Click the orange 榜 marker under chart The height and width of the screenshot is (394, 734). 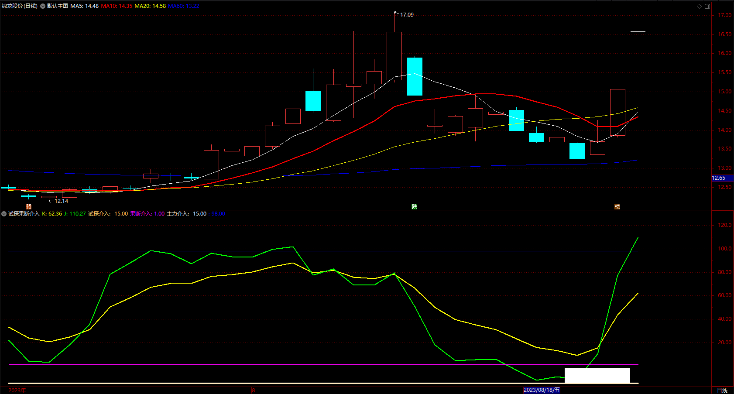point(617,206)
